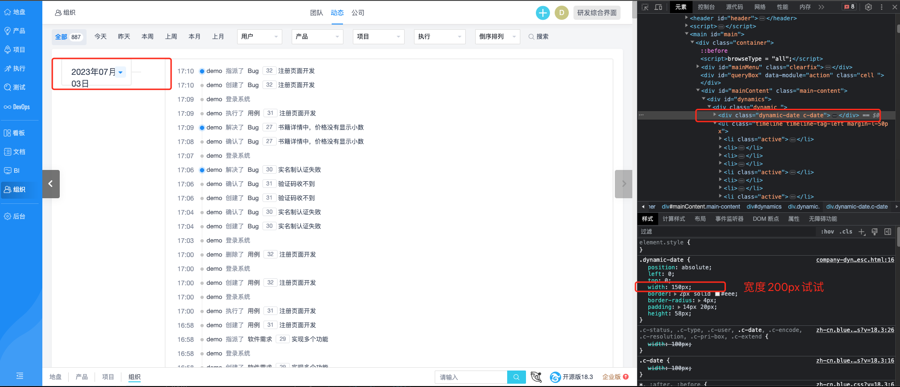Screen dimensions: 900x387
Task: Toggle the :hov element state panel
Action: point(827,232)
